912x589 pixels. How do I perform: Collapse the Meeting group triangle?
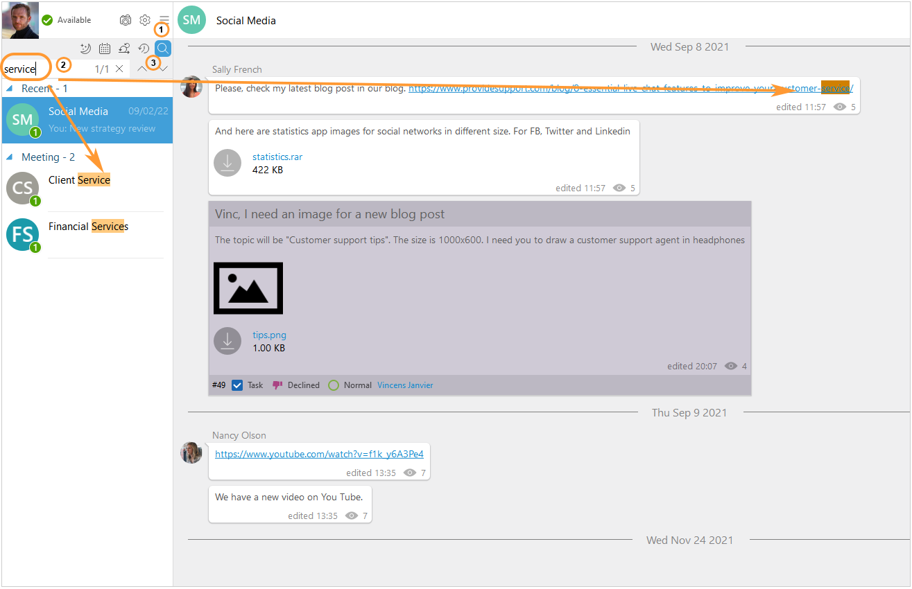coord(10,157)
